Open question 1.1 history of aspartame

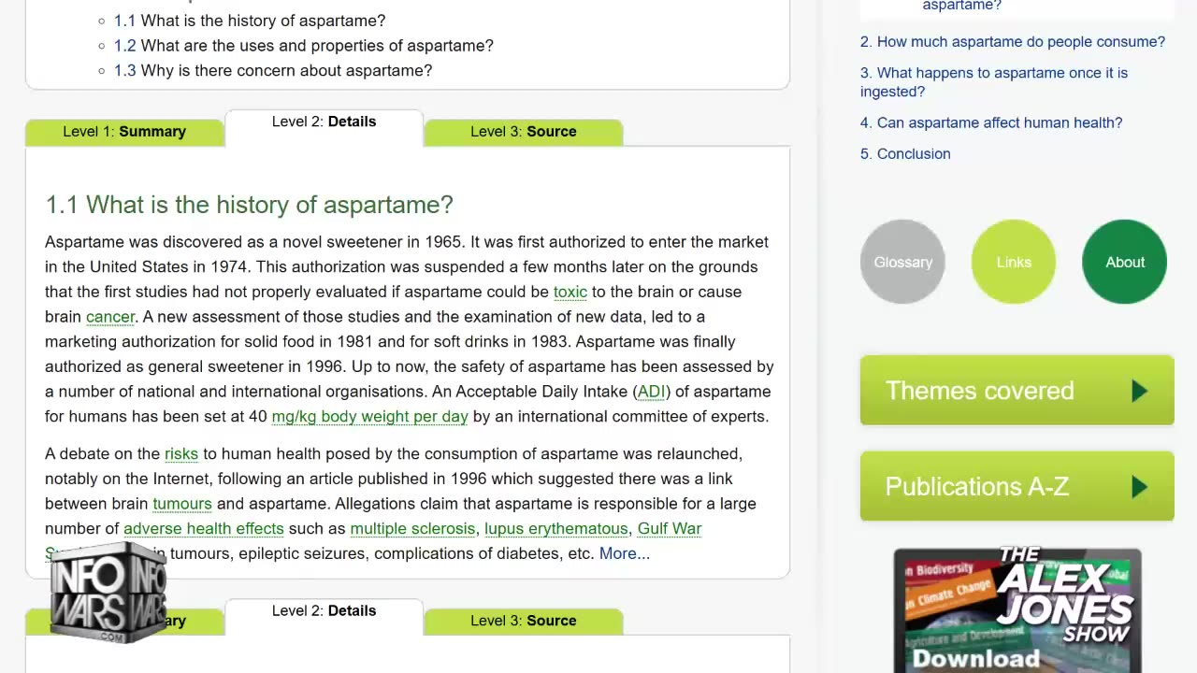coord(262,21)
